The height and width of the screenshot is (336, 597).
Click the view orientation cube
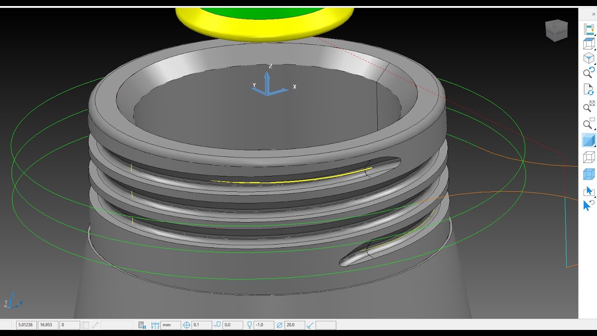click(x=556, y=30)
